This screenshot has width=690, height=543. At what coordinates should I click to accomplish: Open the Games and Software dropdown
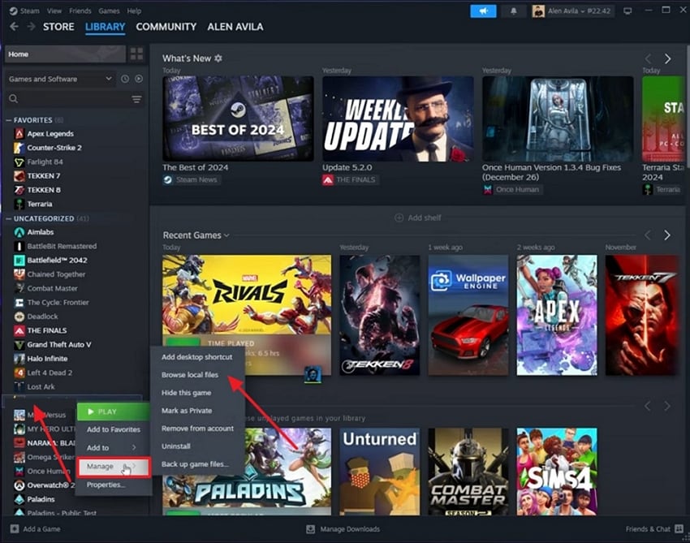click(60, 79)
